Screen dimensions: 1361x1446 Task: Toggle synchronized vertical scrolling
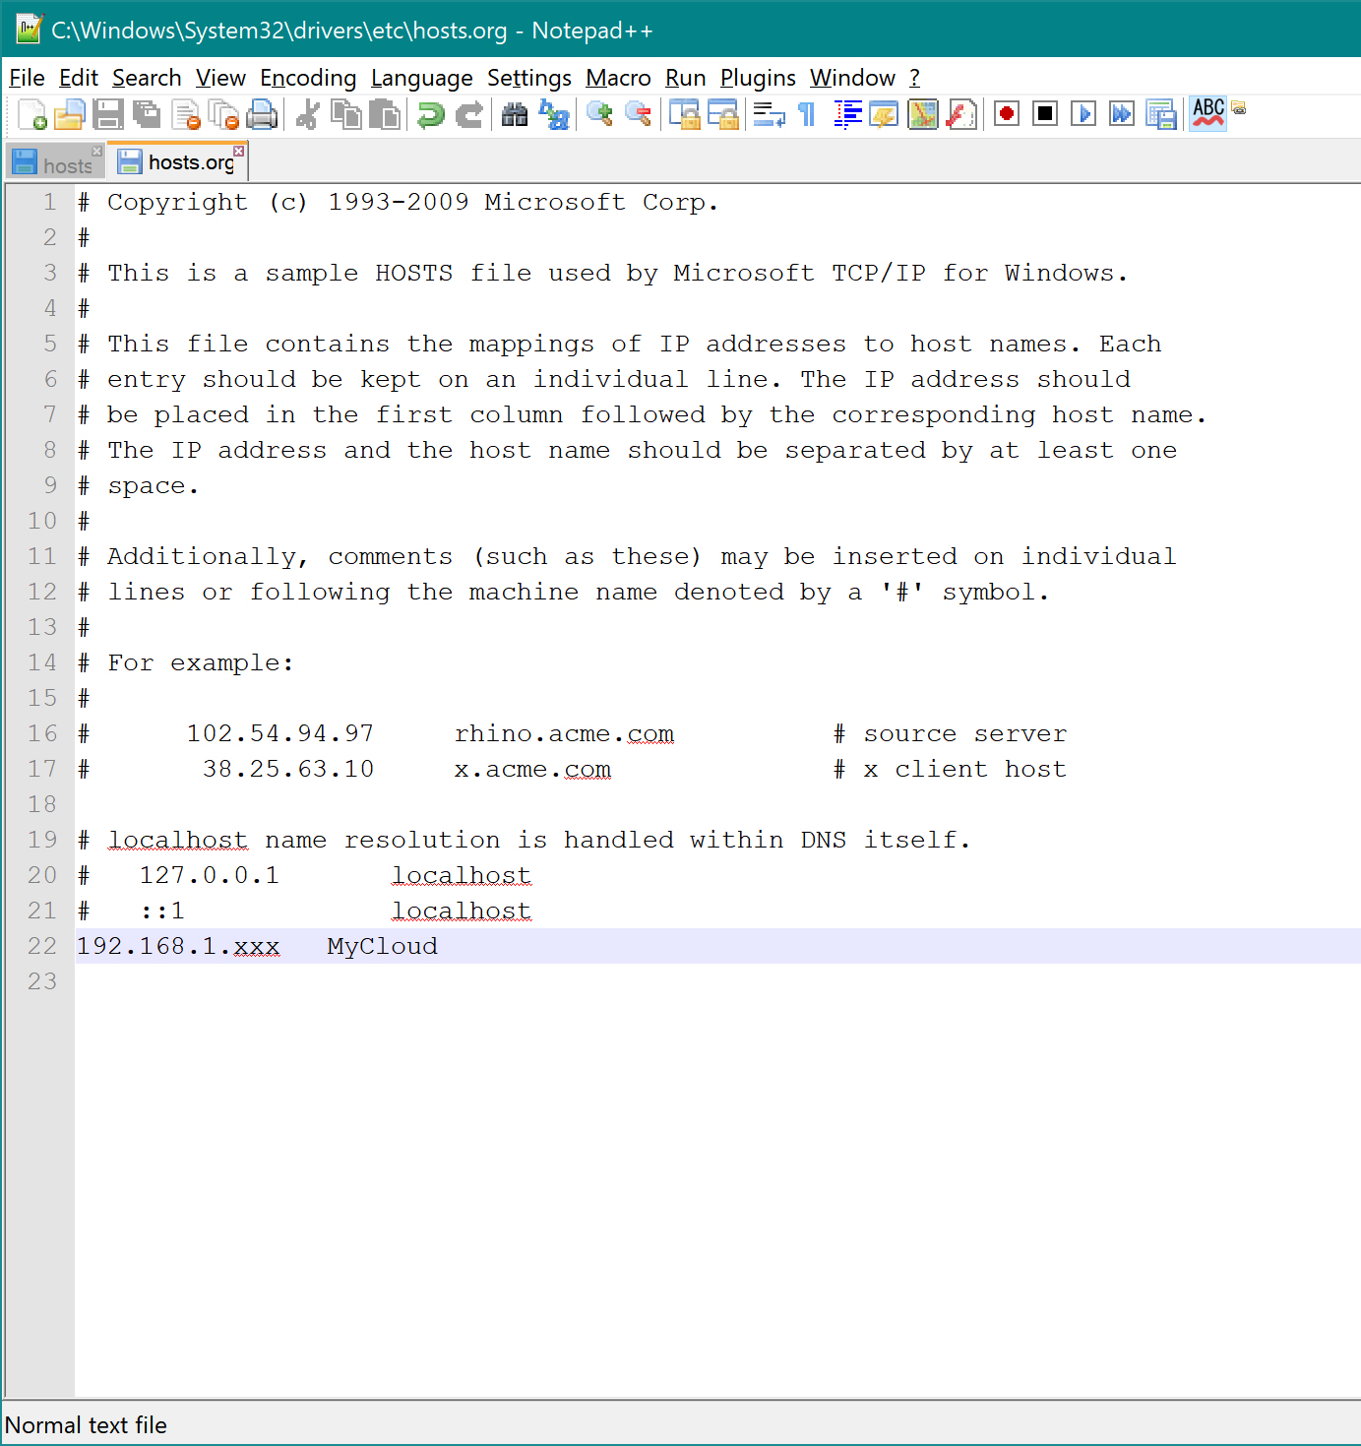(x=684, y=115)
